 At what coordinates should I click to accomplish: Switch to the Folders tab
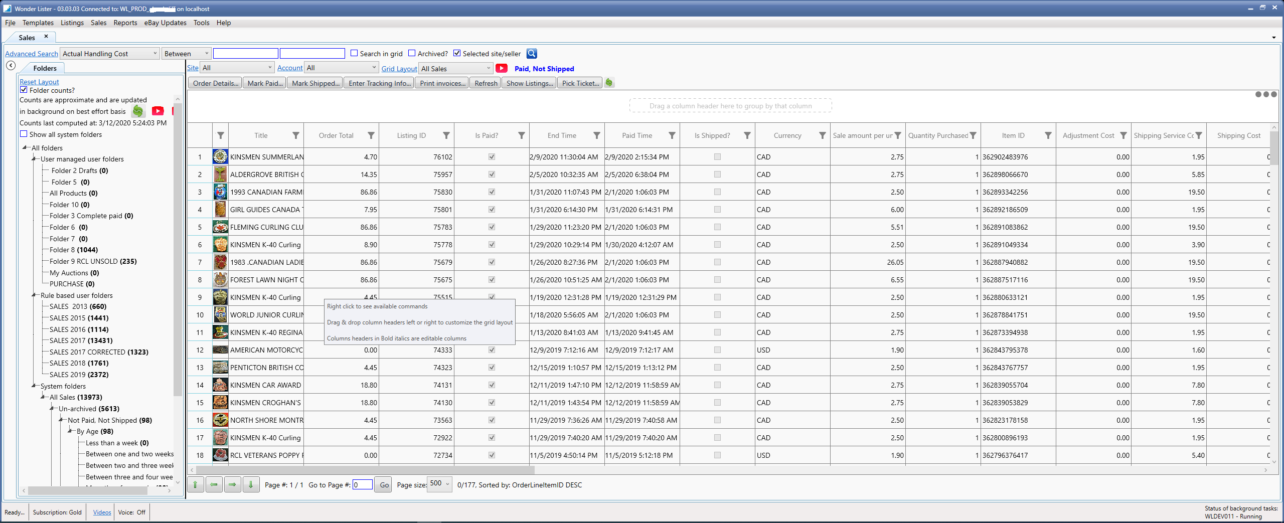click(45, 68)
